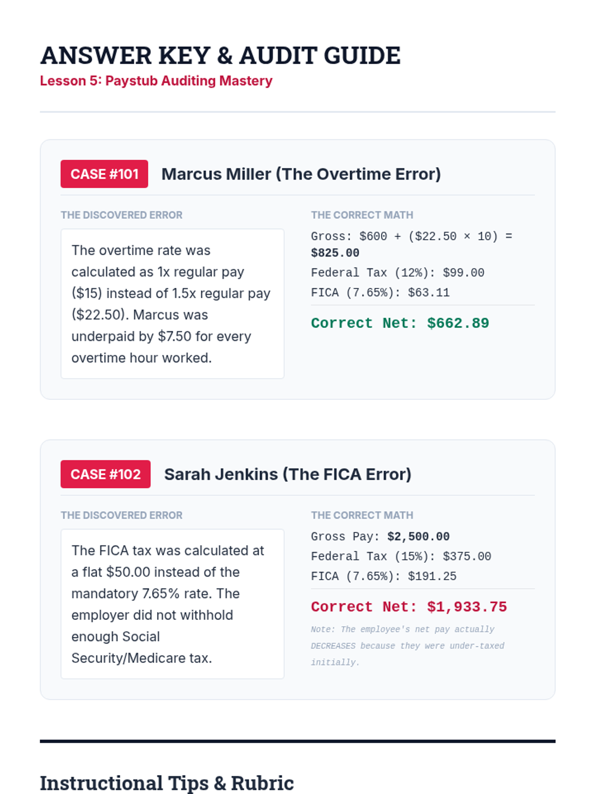Click the CASE #101 red badge
This screenshot has width=595, height=794.
coord(104,174)
